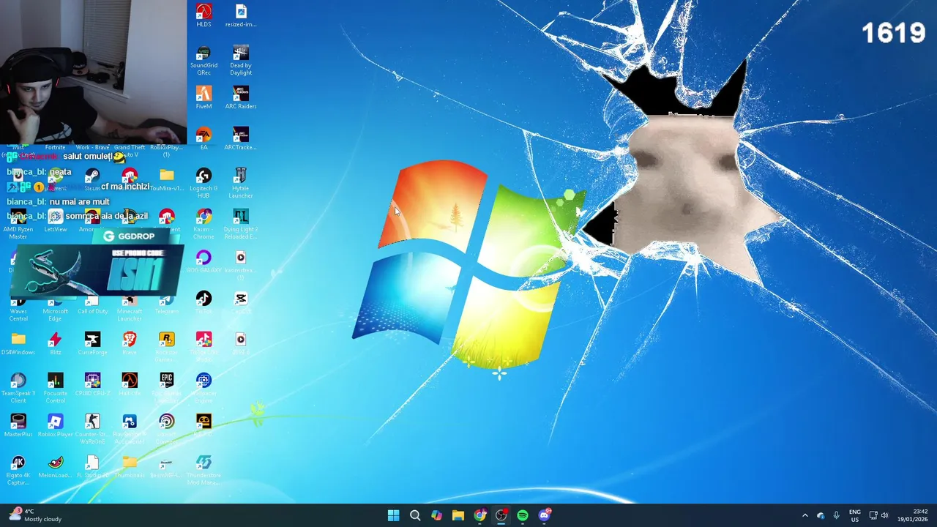
Task: Open Epic Games Launcher icon
Action: [x=167, y=388]
